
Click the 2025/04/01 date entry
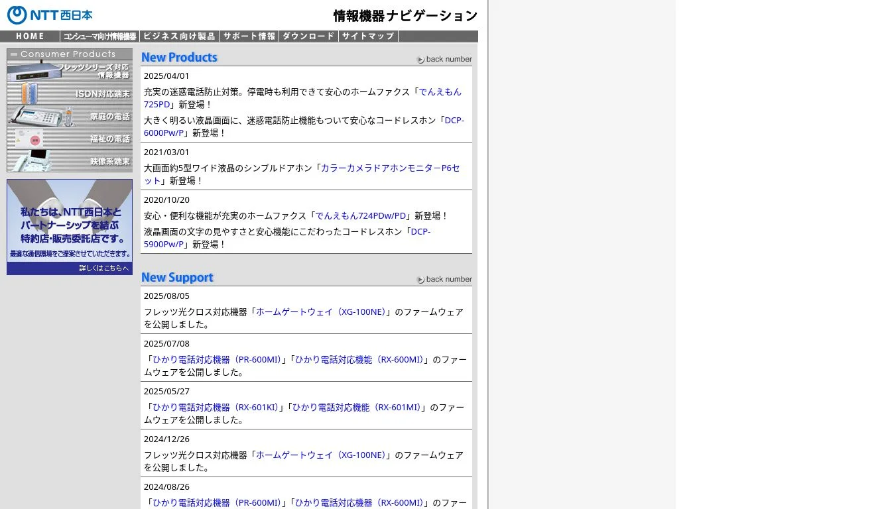(166, 76)
